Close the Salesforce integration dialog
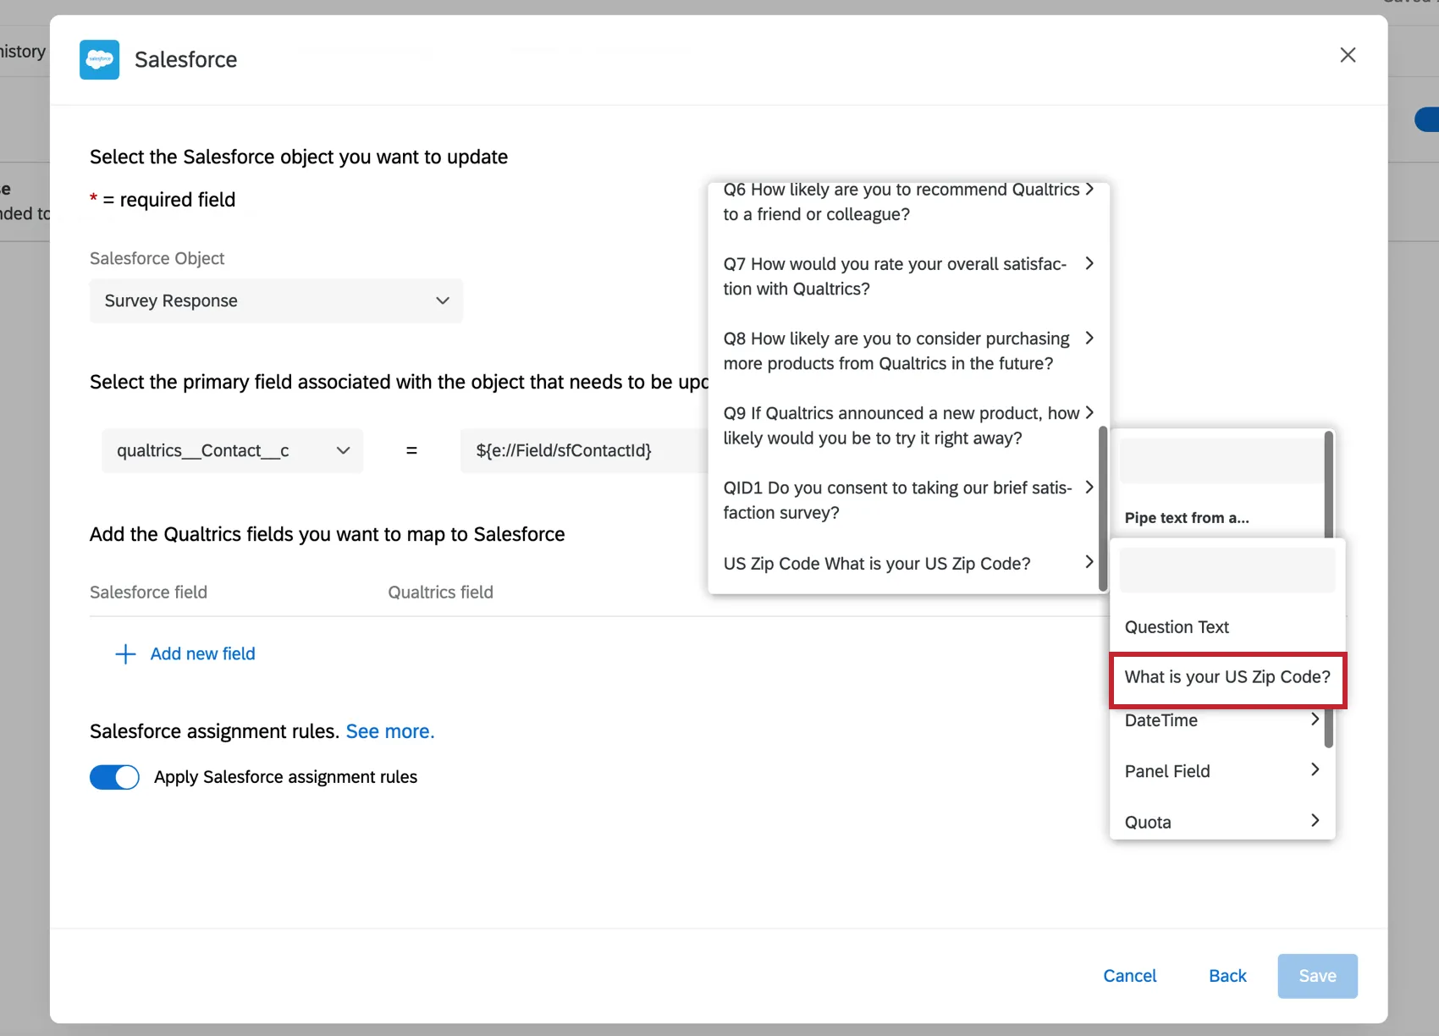 point(1348,54)
